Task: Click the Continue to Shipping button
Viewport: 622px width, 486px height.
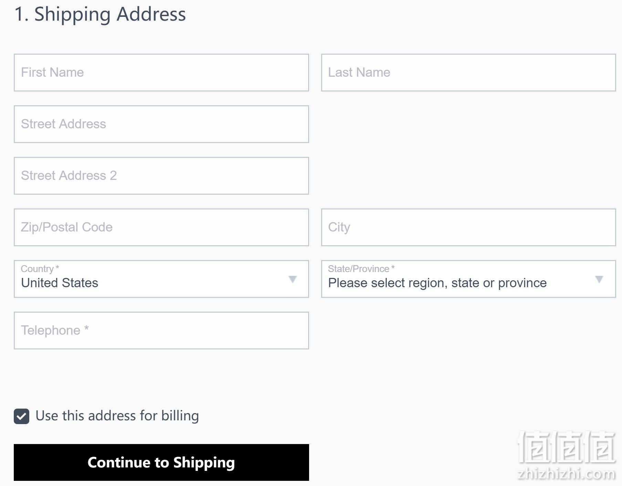Action: click(x=161, y=462)
